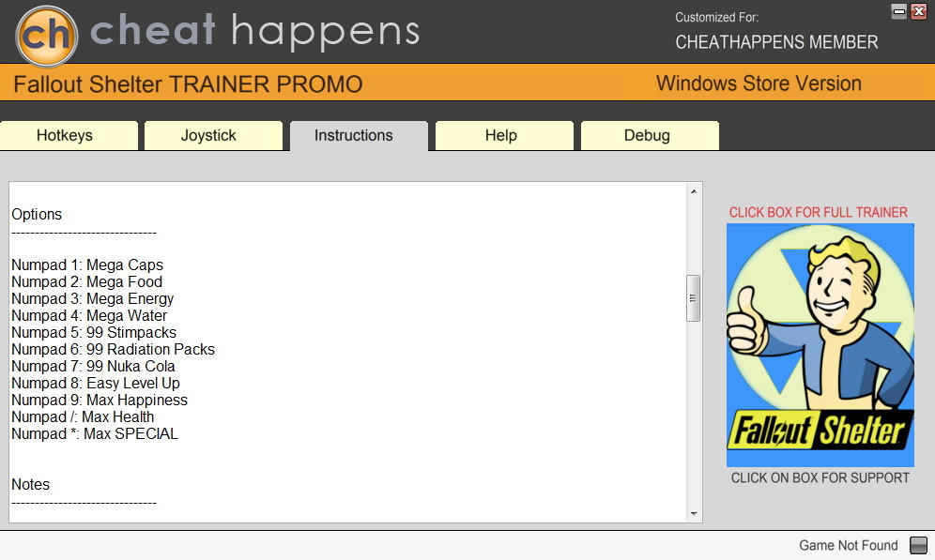Click the 'Customized For:' label

[717, 17]
